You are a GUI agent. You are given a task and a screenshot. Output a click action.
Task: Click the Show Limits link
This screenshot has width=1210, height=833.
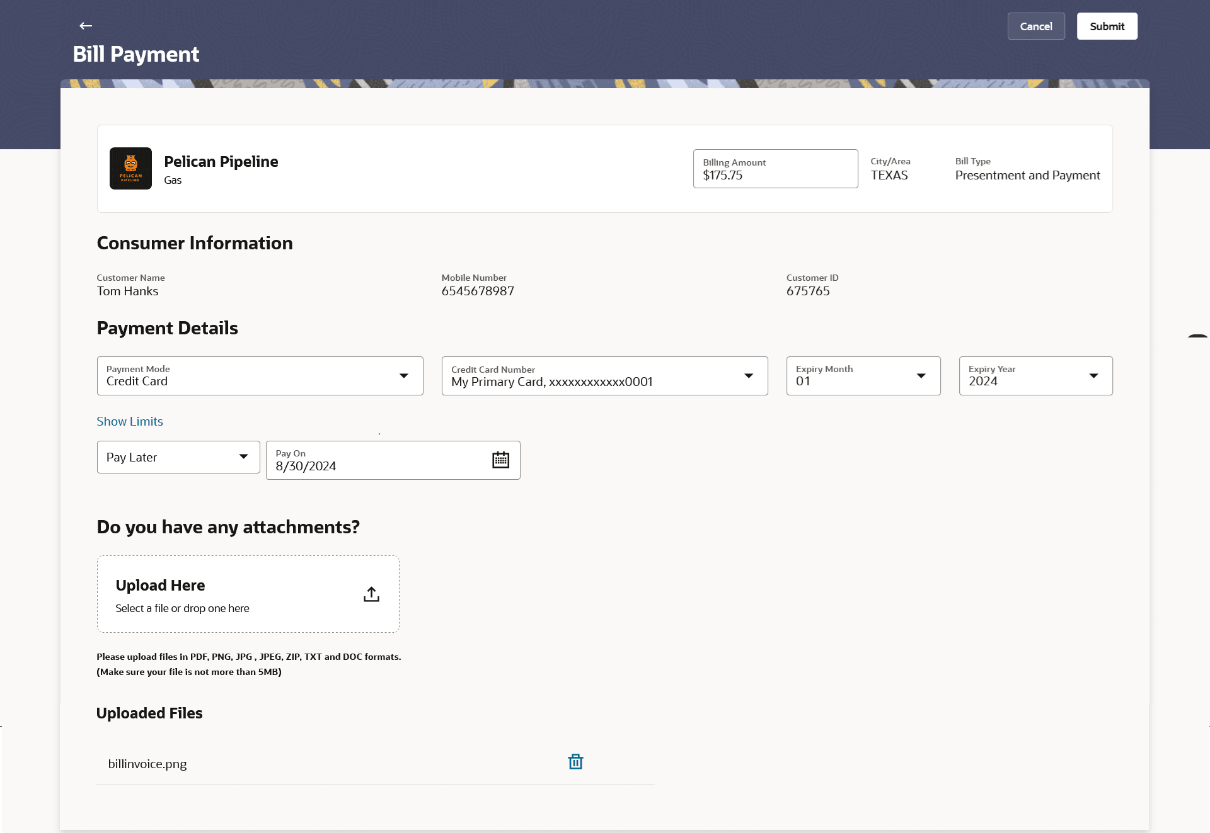[130, 421]
